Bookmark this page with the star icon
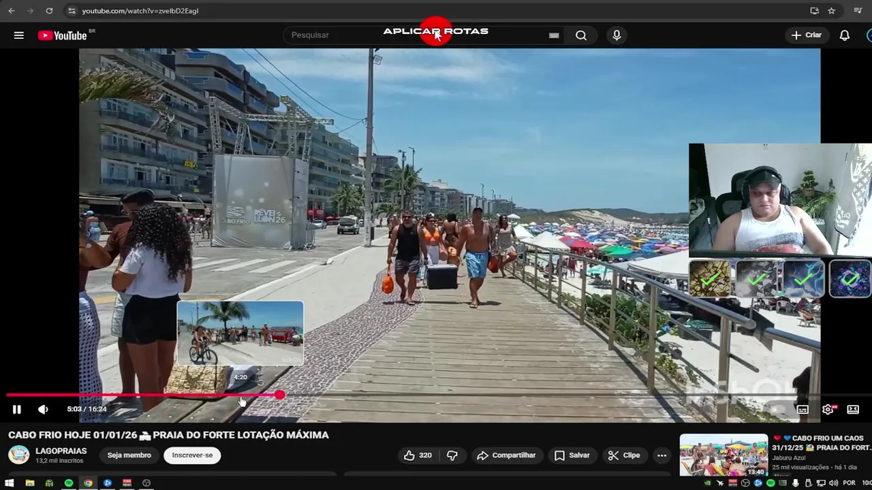Image resolution: width=872 pixels, height=490 pixels. tap(832, 11)
